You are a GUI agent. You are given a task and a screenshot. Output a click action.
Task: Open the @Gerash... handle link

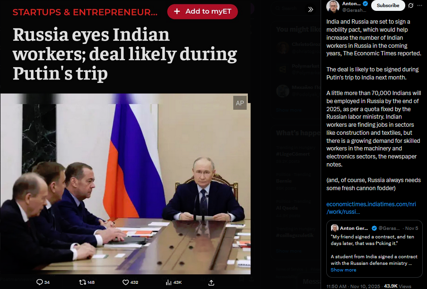tap(354, 10)
